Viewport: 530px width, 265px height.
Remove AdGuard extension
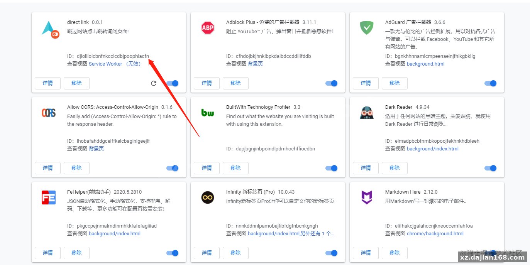395,83
